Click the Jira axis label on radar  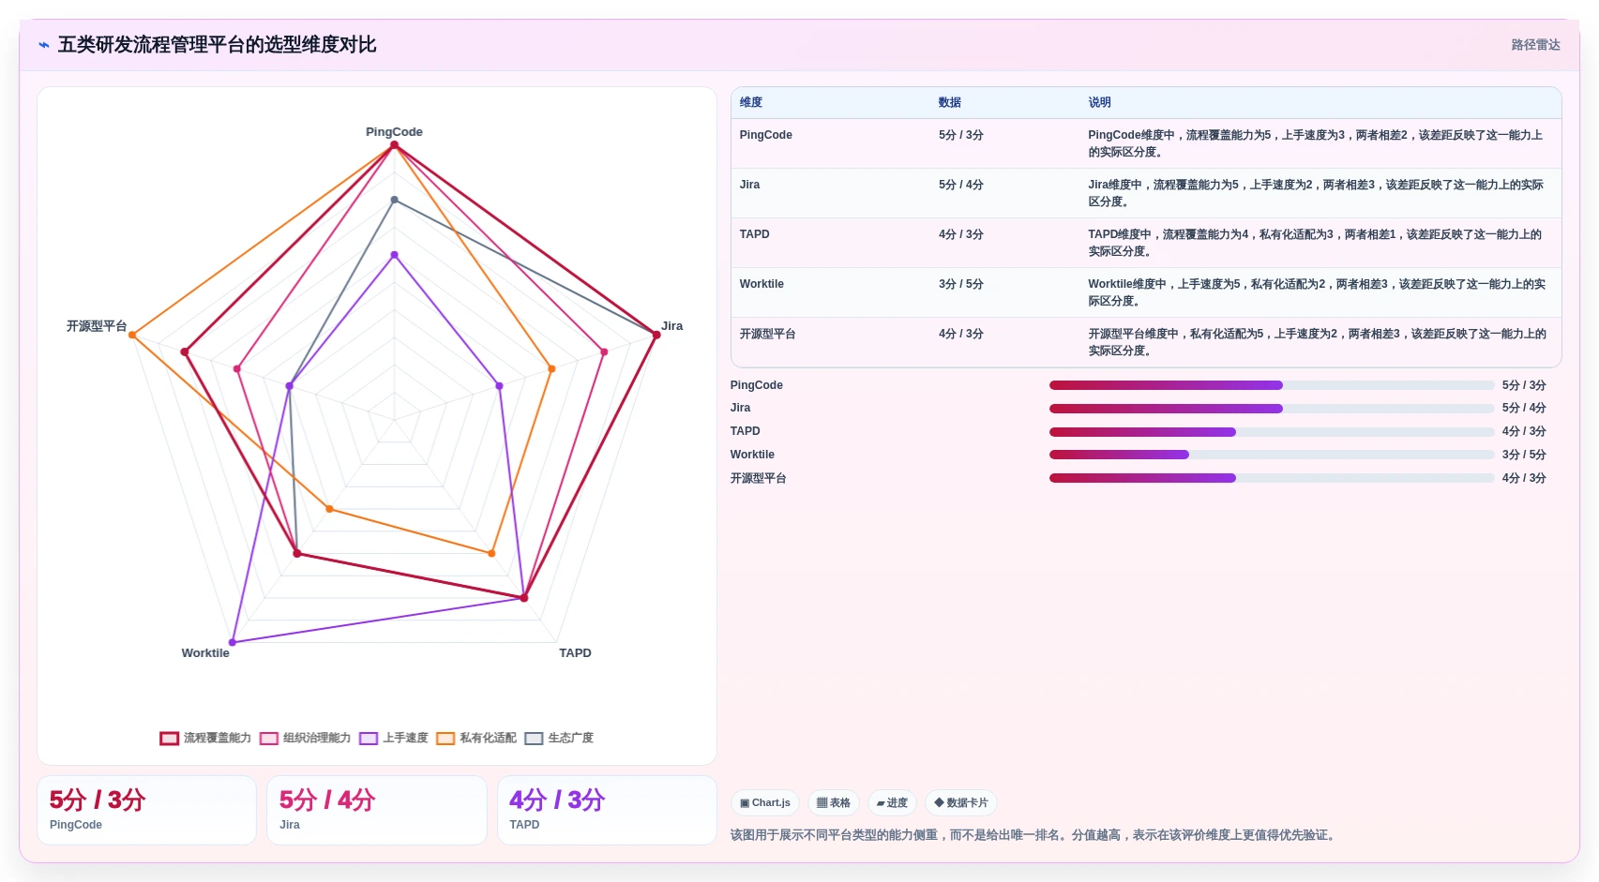tap(672, 326)
